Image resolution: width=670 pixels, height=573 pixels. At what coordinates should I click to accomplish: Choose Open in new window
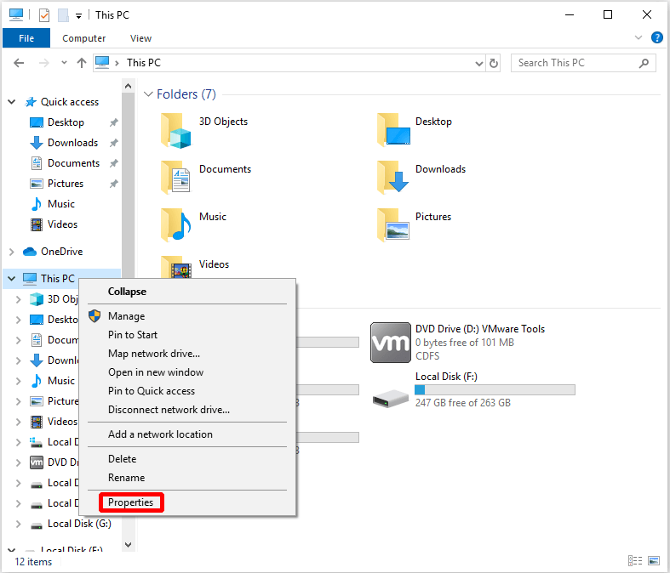tap(156, 372)
